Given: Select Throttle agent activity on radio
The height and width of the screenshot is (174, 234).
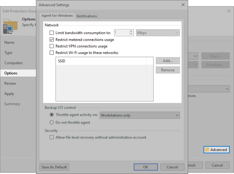Looking at the screenshot, I should pos(52,115).
